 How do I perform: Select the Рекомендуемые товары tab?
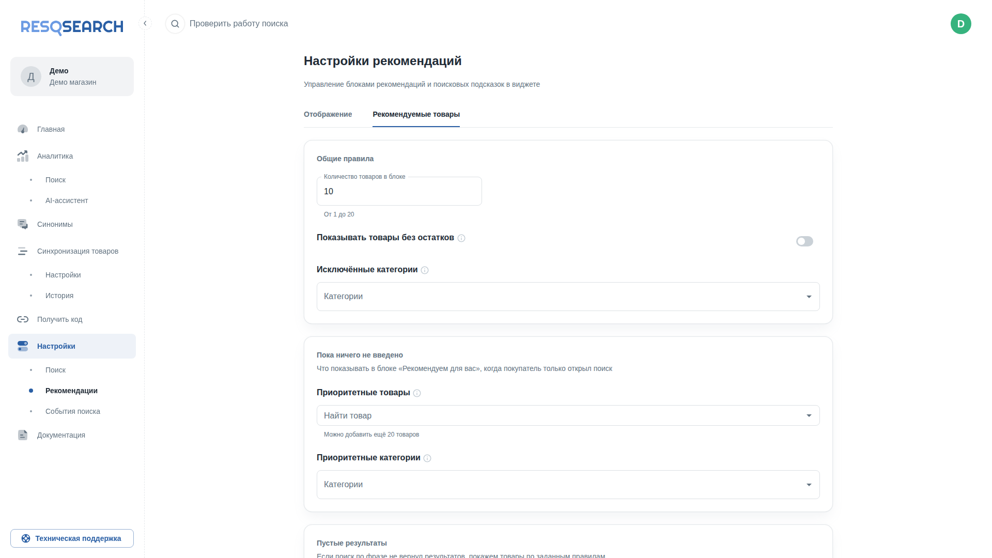click(416, 114)
